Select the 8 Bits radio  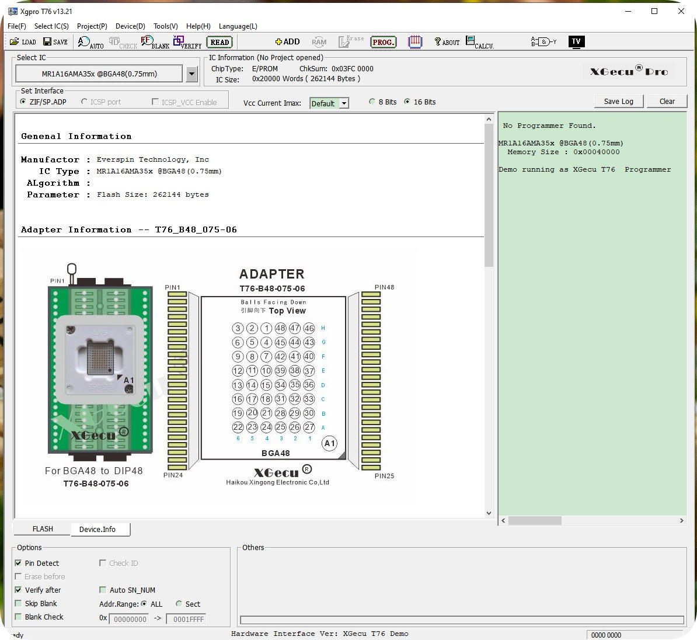point(372,102)
